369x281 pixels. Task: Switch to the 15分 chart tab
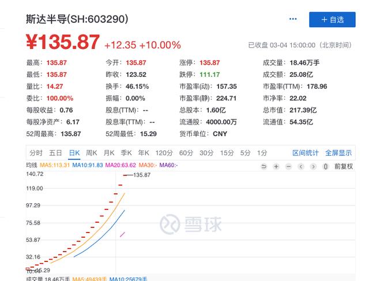pos(227,153)
